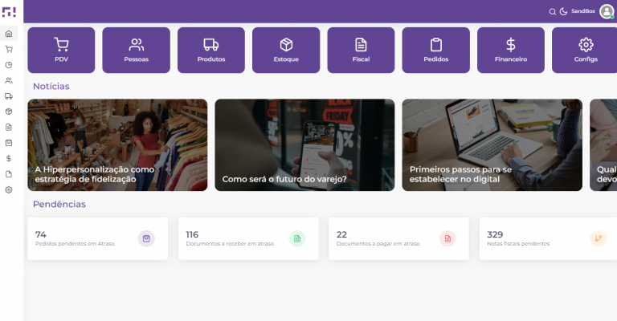This screenshot has height=321, width=617.
Task: Open the Pedidos tile
Action: pyautogui.click(x=436, y=51)
